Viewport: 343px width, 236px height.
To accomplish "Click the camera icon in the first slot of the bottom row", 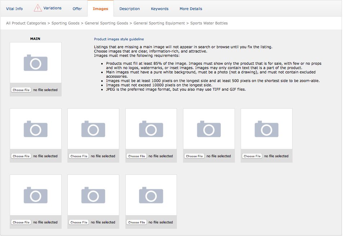I will (x=35, y=195).
